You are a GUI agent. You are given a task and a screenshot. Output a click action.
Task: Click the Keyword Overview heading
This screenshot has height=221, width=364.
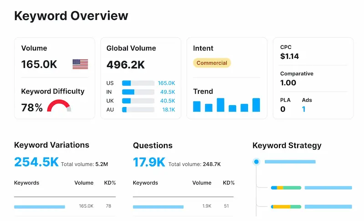(x=71, y=16)
